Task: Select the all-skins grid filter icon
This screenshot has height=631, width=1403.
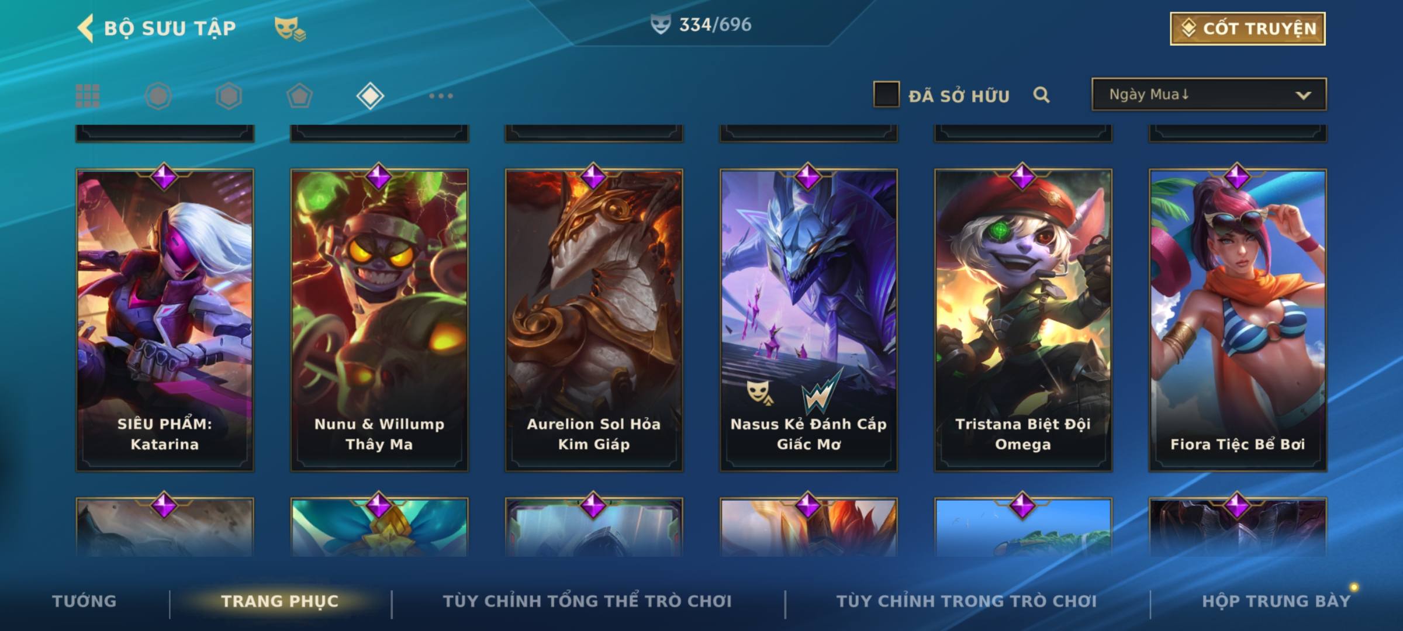Action: coord(88,96)
